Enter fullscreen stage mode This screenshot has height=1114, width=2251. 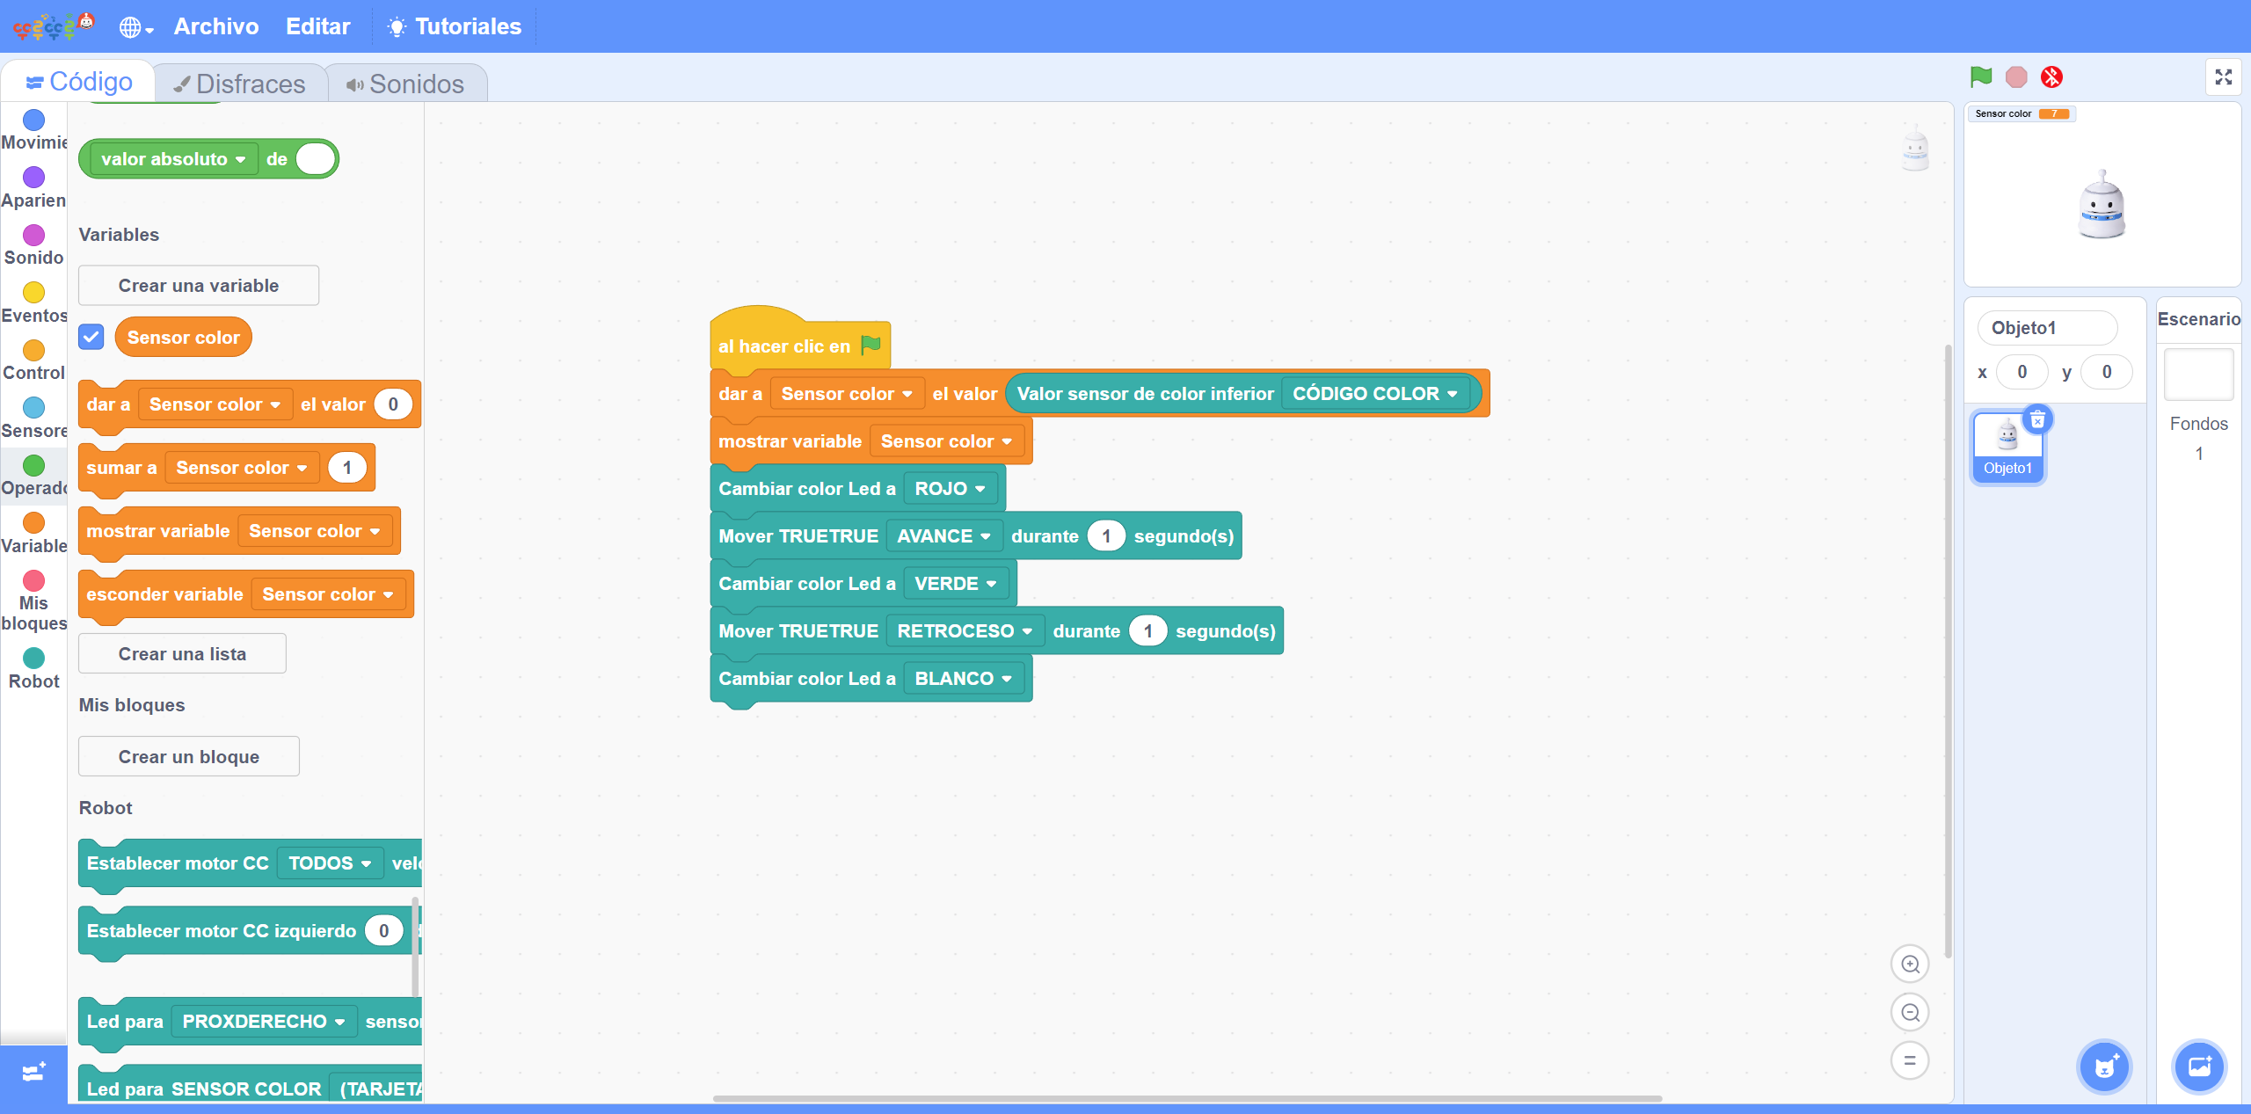(2223, 77)
